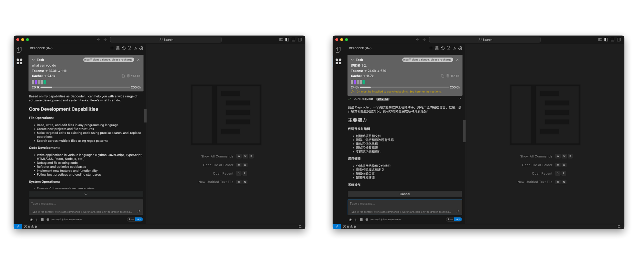Delete task trash icon beside 13.1 kB

pyautogui.click(x=448, y=76)
